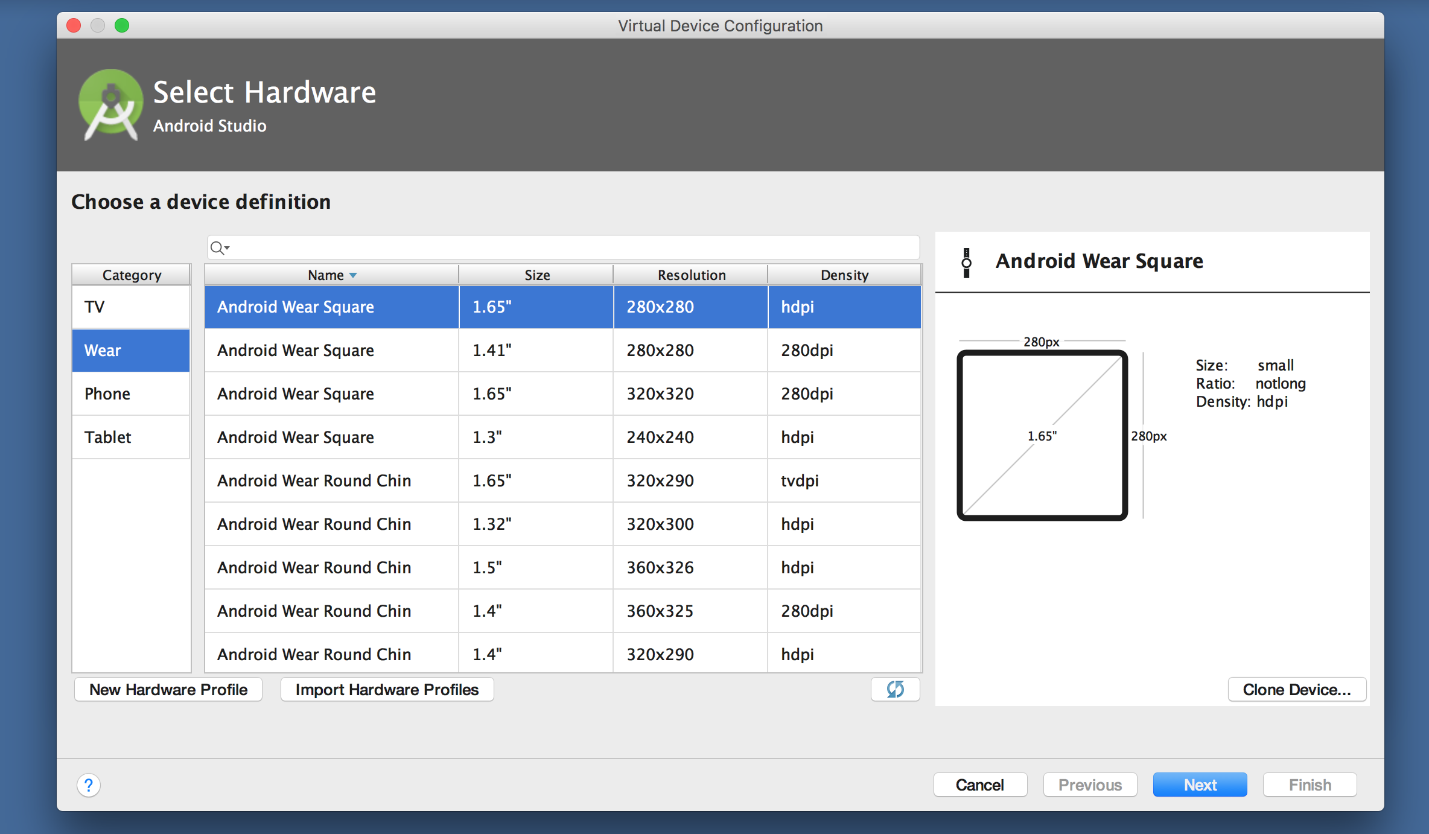Click the 1.5" size cell
This screenshot has width=1429, height=834.
pos(536,567)
